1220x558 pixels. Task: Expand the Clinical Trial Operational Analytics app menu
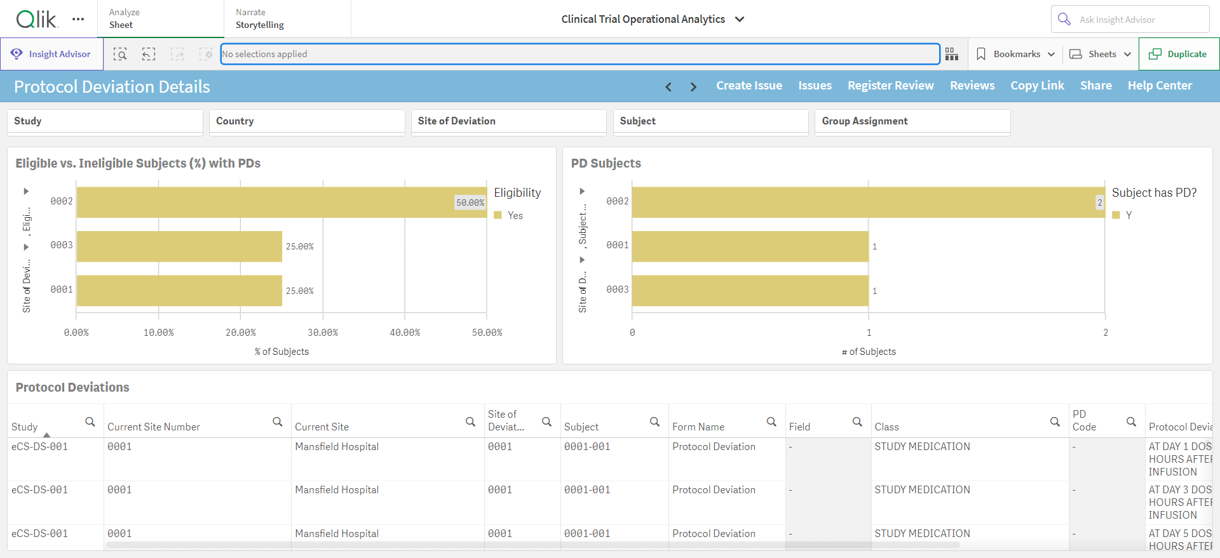653,19
